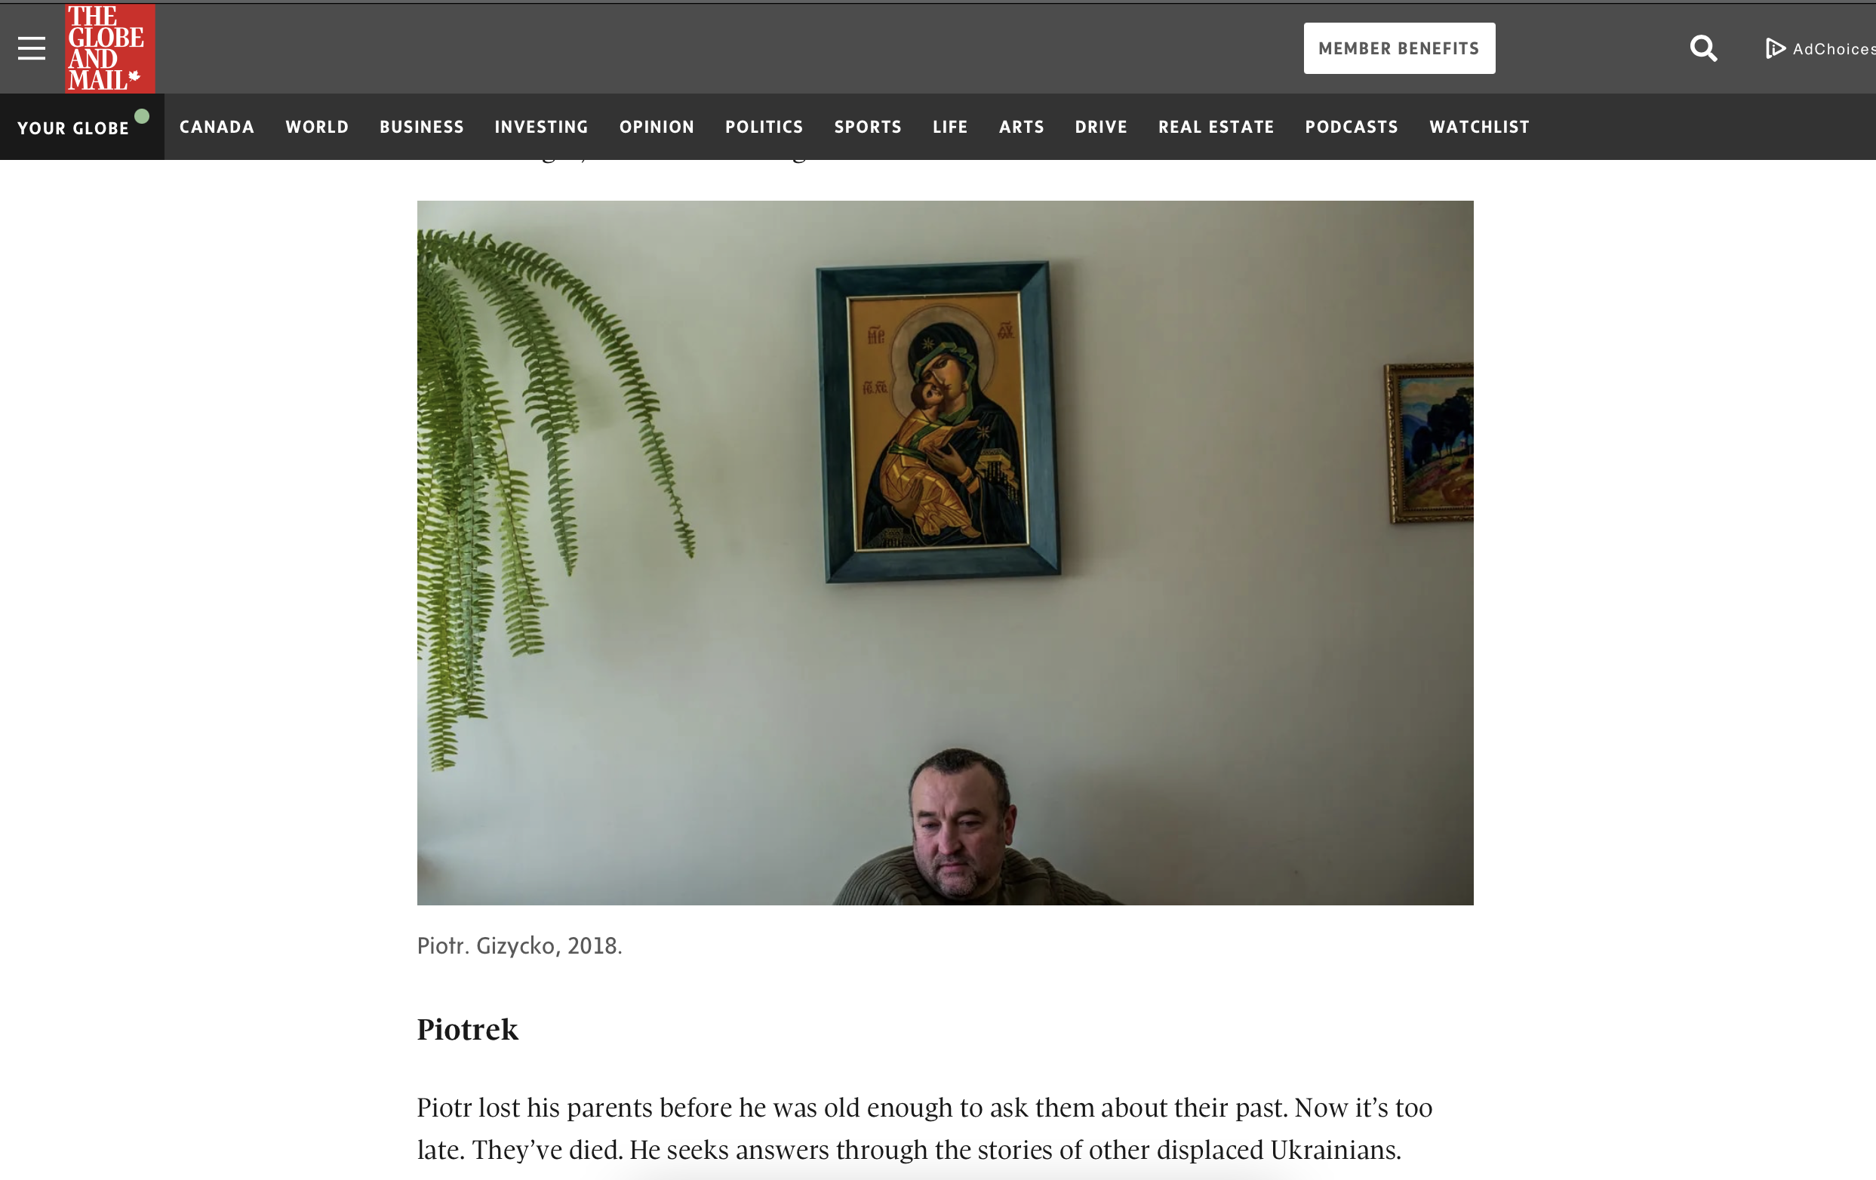Image resolution: width=1876 pixels, height=1180 pixels.
Task: Open the Investing section
Action: pyautogui.click(x=542, y=127)
